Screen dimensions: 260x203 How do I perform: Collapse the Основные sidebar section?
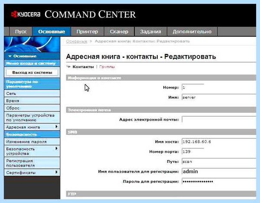point(32,56)
